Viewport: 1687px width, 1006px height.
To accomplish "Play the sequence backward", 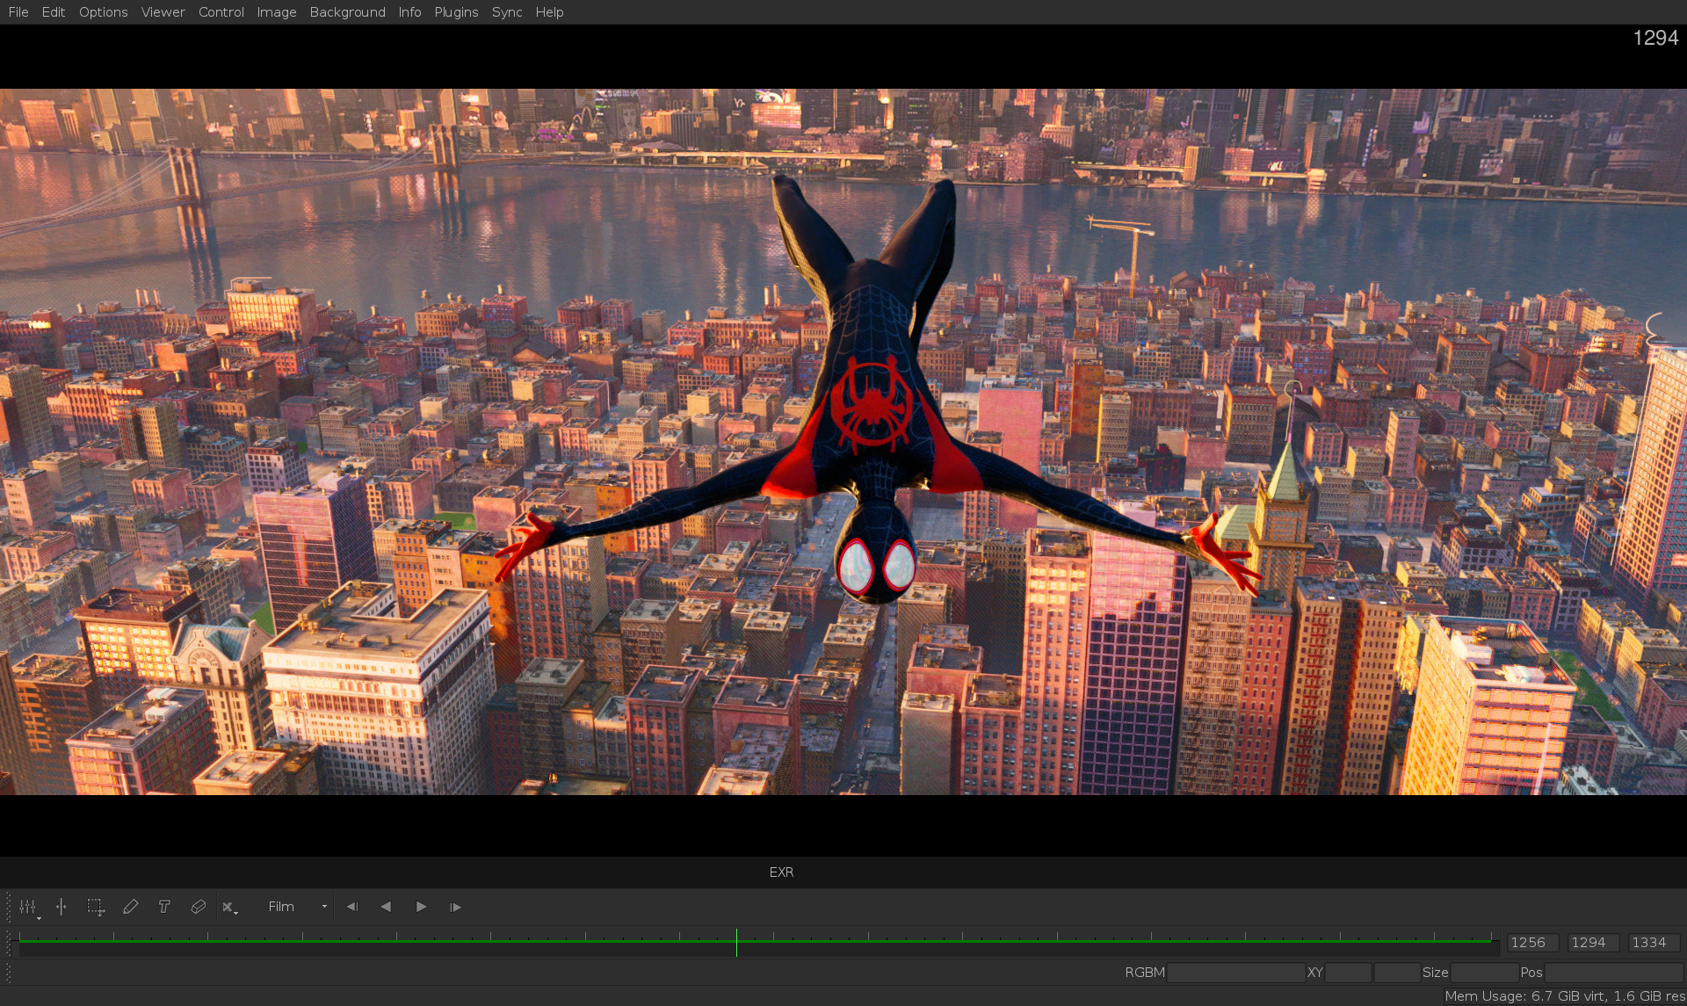I will (386, 907).
